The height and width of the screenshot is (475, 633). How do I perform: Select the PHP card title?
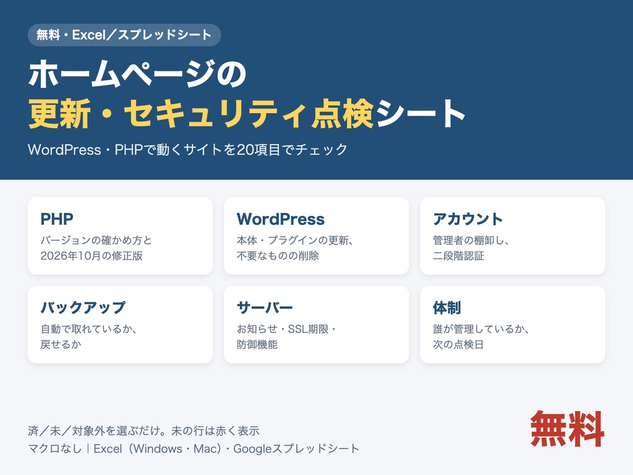coord(57,219)
